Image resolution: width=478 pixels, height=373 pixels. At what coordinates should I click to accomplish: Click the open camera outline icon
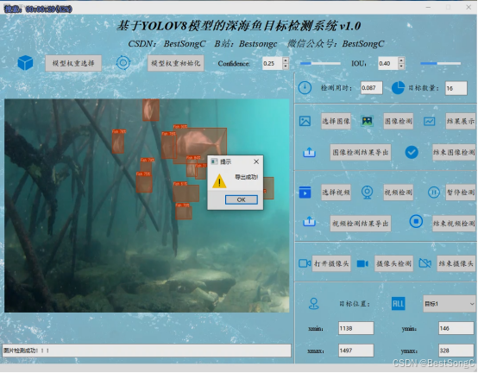tap(305, 263)
